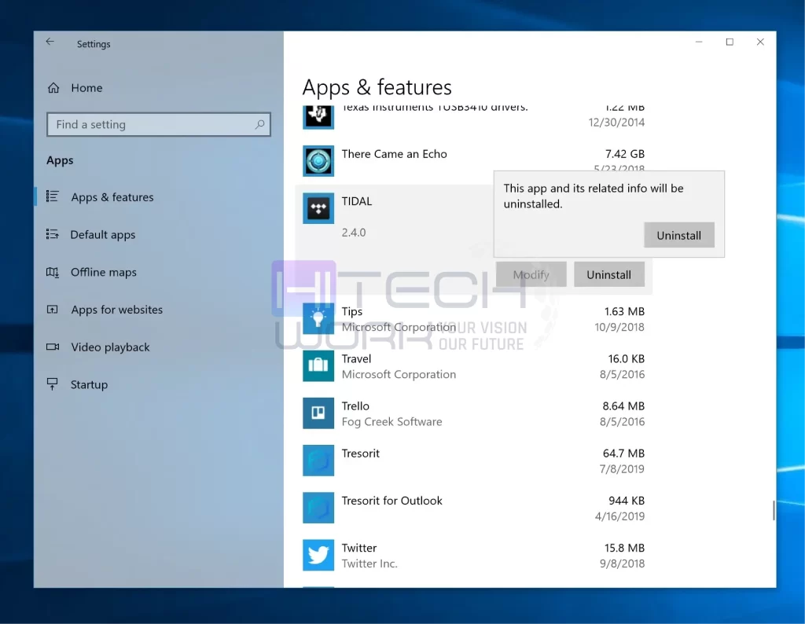
Task: Confirm Uninstall in the popup
Action: 678,235
